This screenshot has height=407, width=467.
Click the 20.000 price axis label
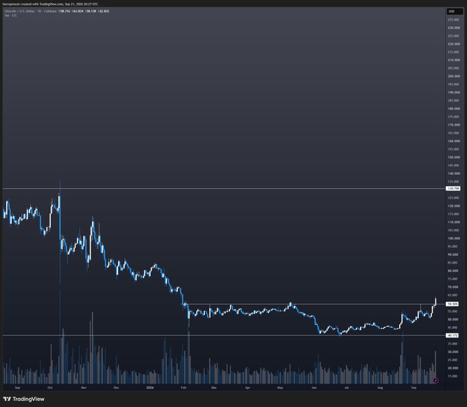click(453, 368)
